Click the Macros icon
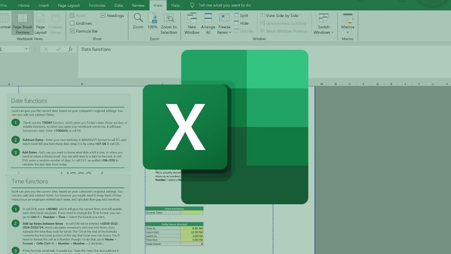The width and height of the screenshot is (451, 254). [348, 18]
